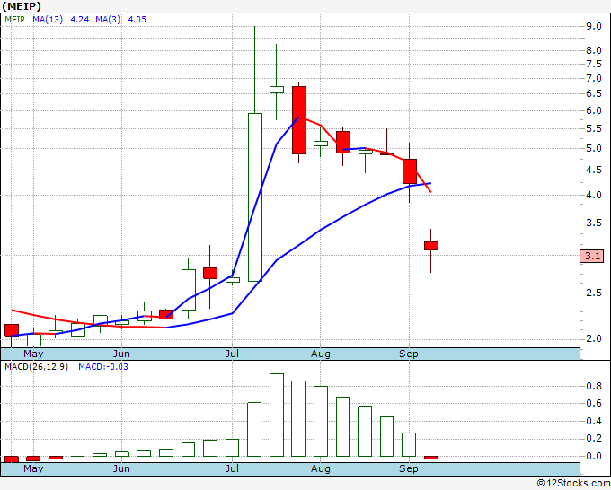Image resolution: width=611 pixels, height=490 pixels.
Task: Click the MA(13) legend label
Action: (48, 20)
